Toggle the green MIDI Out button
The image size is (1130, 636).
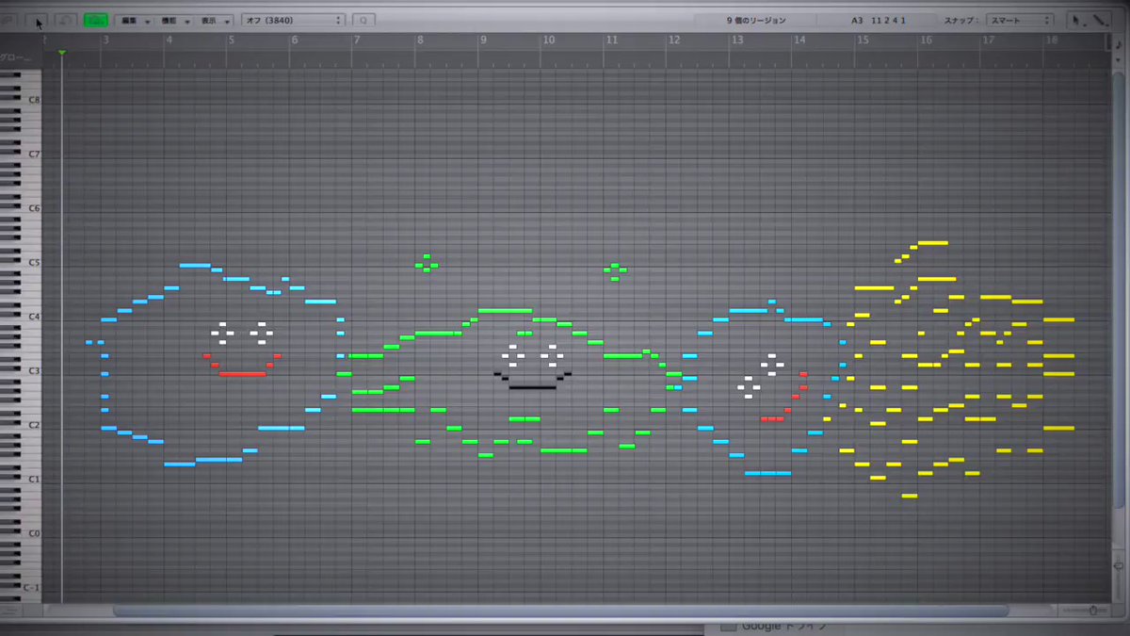click(94, 20)
